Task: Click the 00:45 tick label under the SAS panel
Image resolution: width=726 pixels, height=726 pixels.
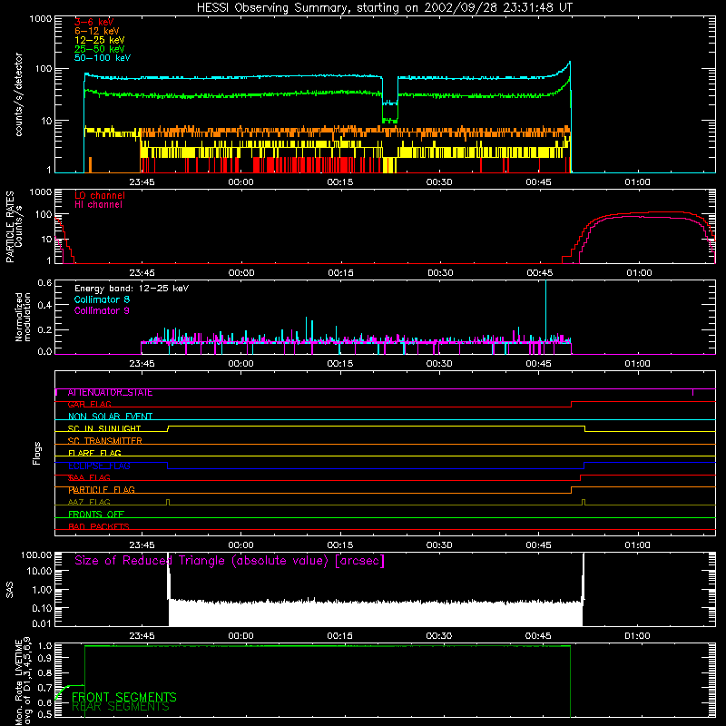Action: coord(538,636)
